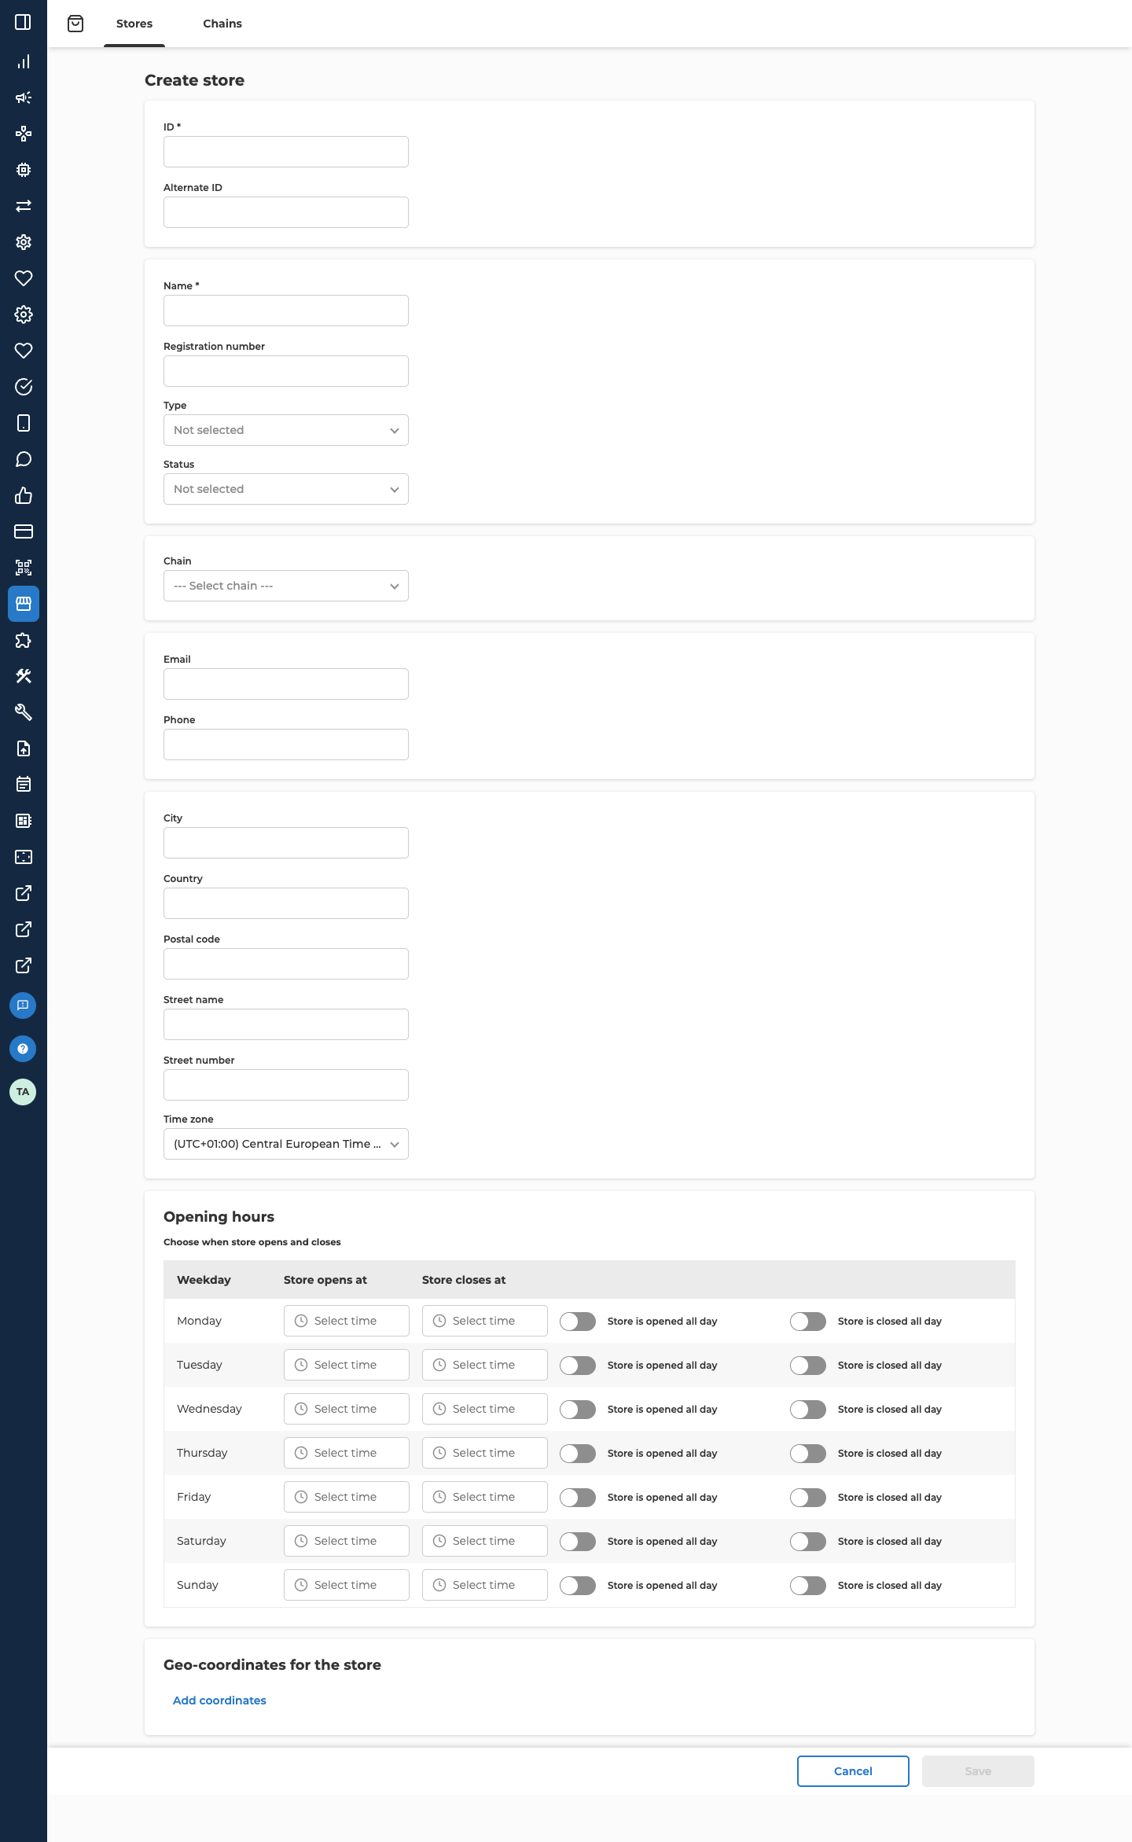Click the Cancel button
Screen dimensions: 1132x1842
(853, 1771)
